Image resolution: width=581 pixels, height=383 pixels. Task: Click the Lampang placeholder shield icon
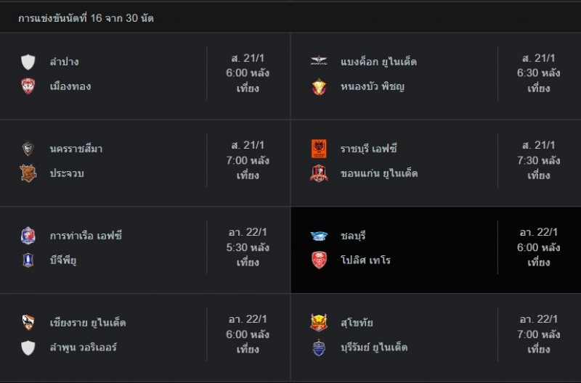point(28,62)
